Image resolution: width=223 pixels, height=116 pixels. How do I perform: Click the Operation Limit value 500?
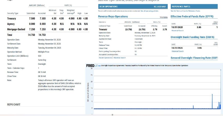click(x=39, y=56)
